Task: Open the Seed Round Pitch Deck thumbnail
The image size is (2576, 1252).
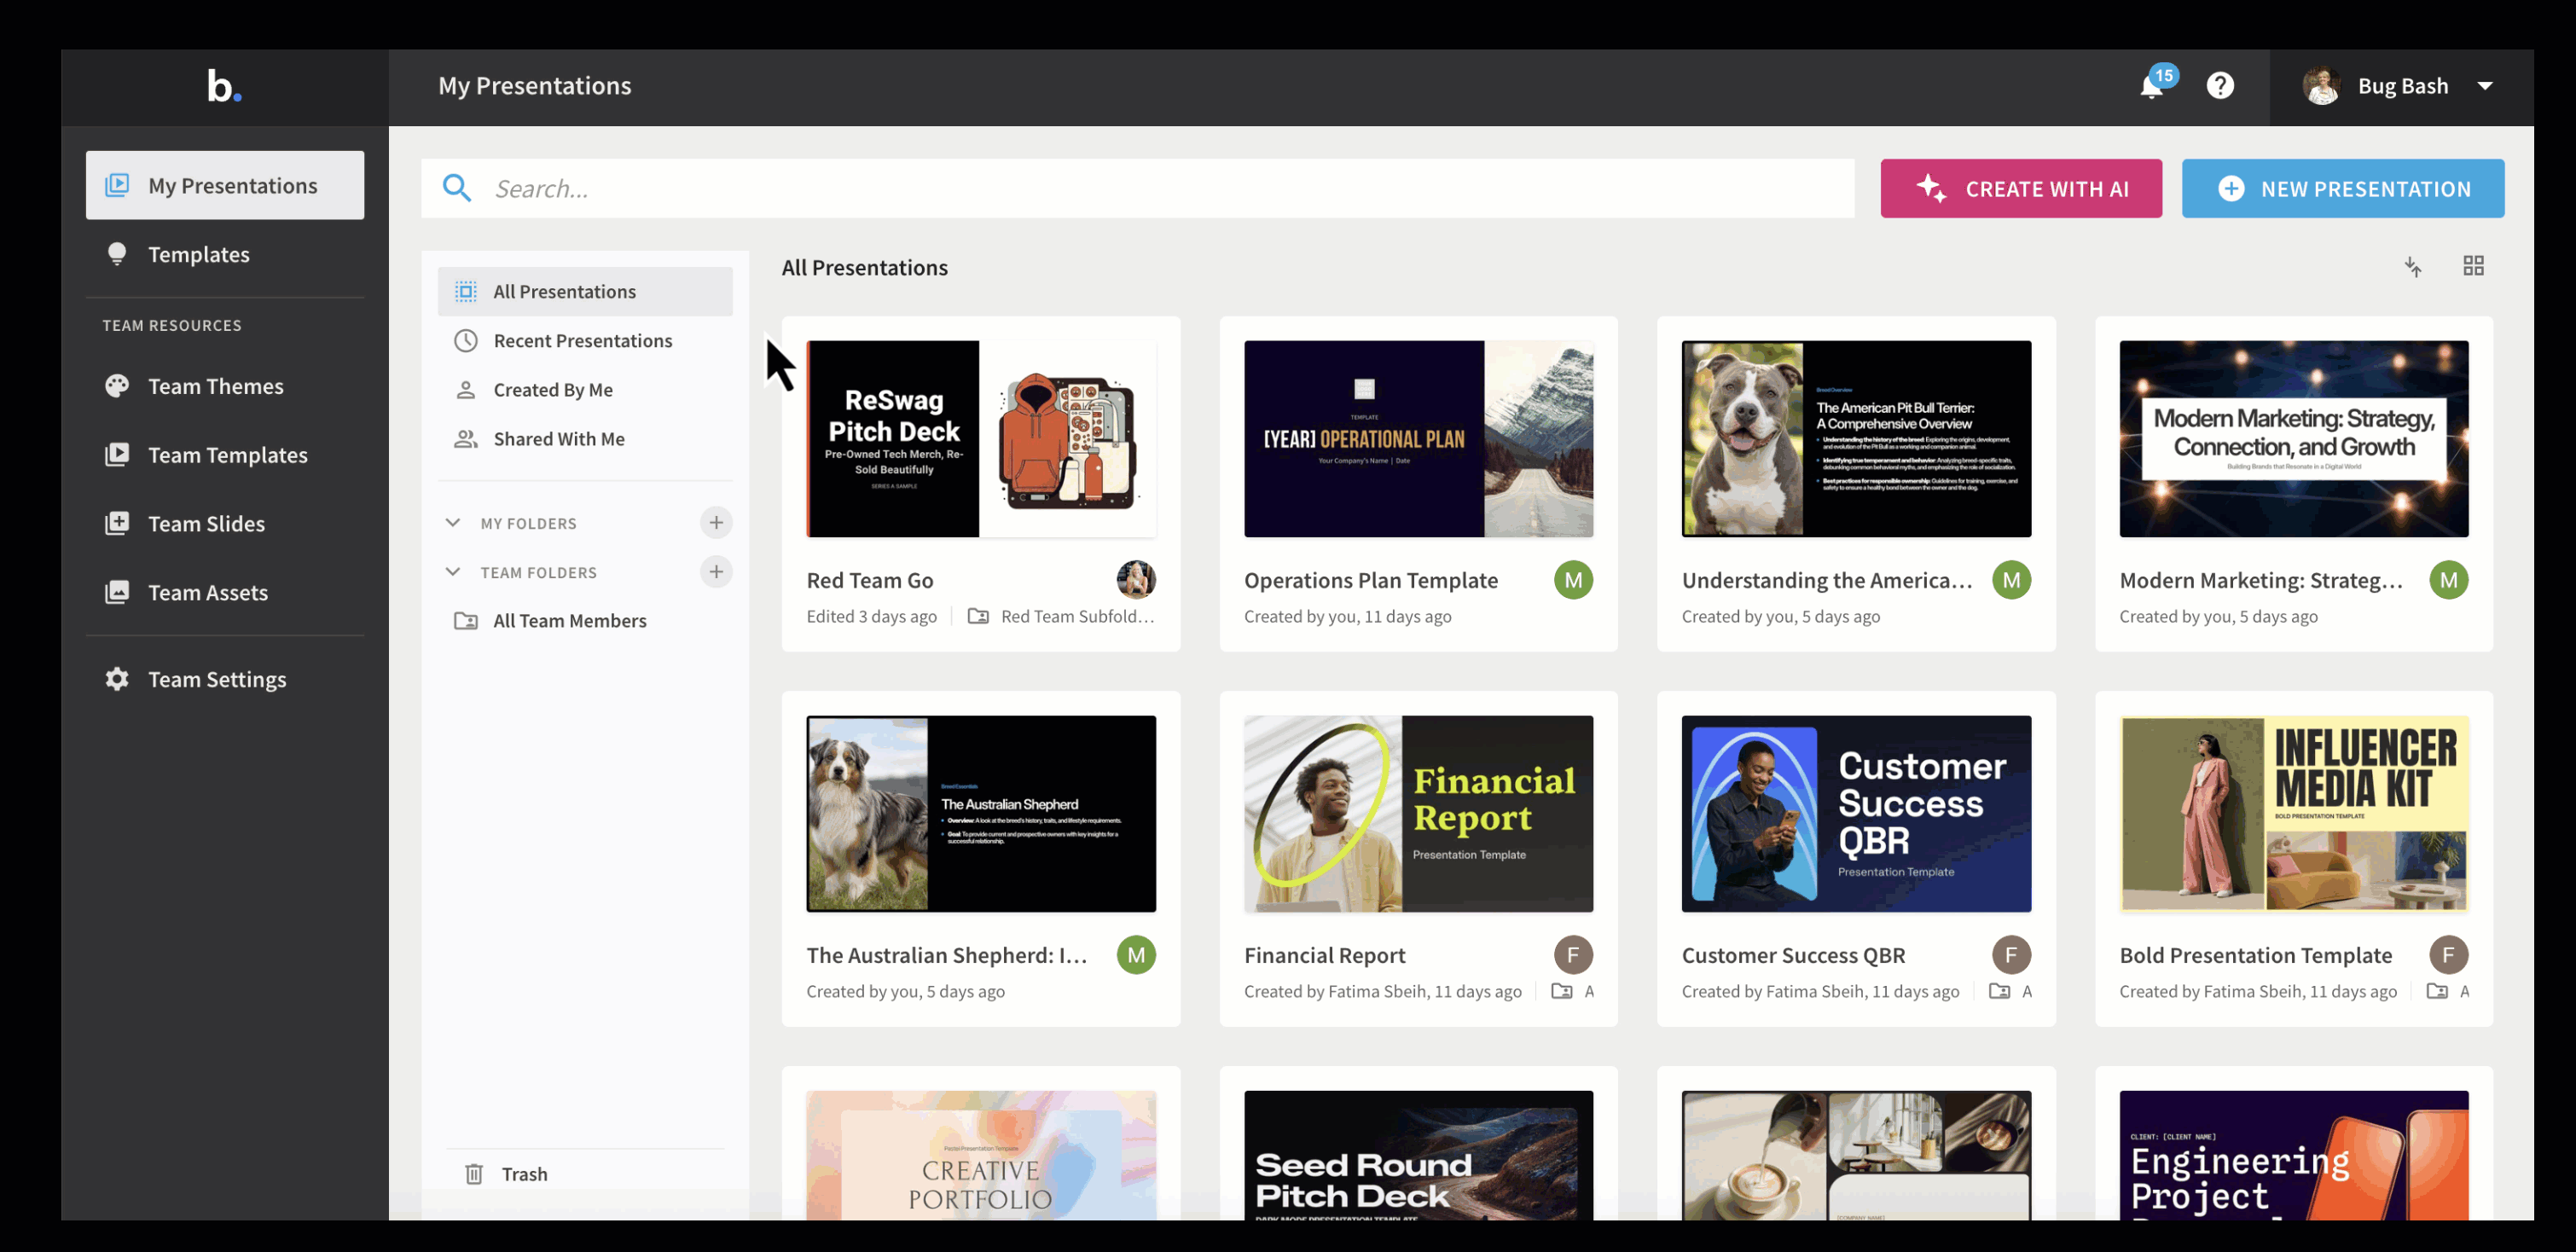Action: click(1418, 1155)
